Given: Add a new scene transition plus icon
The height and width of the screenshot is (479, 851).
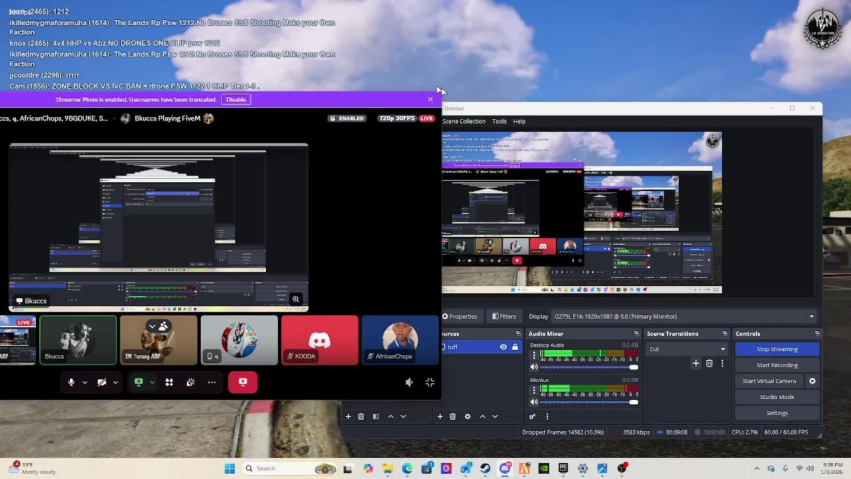Looking at the screenshot, I should 696,363.
